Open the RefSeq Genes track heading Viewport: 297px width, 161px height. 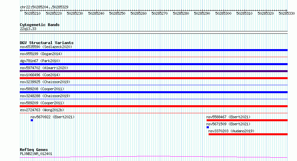34,150
